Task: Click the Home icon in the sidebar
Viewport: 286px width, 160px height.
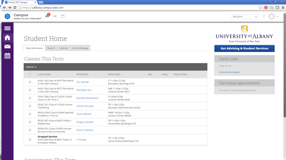Action: tap(7, 37)
